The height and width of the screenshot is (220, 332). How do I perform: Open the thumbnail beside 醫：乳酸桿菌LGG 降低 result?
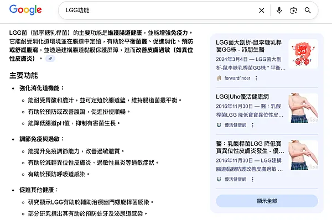pyautogui.click(x=303, y=155)
